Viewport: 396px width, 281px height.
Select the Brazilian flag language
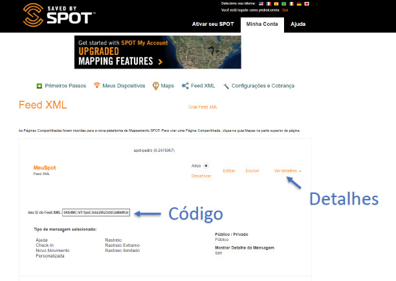pos(283,4)
